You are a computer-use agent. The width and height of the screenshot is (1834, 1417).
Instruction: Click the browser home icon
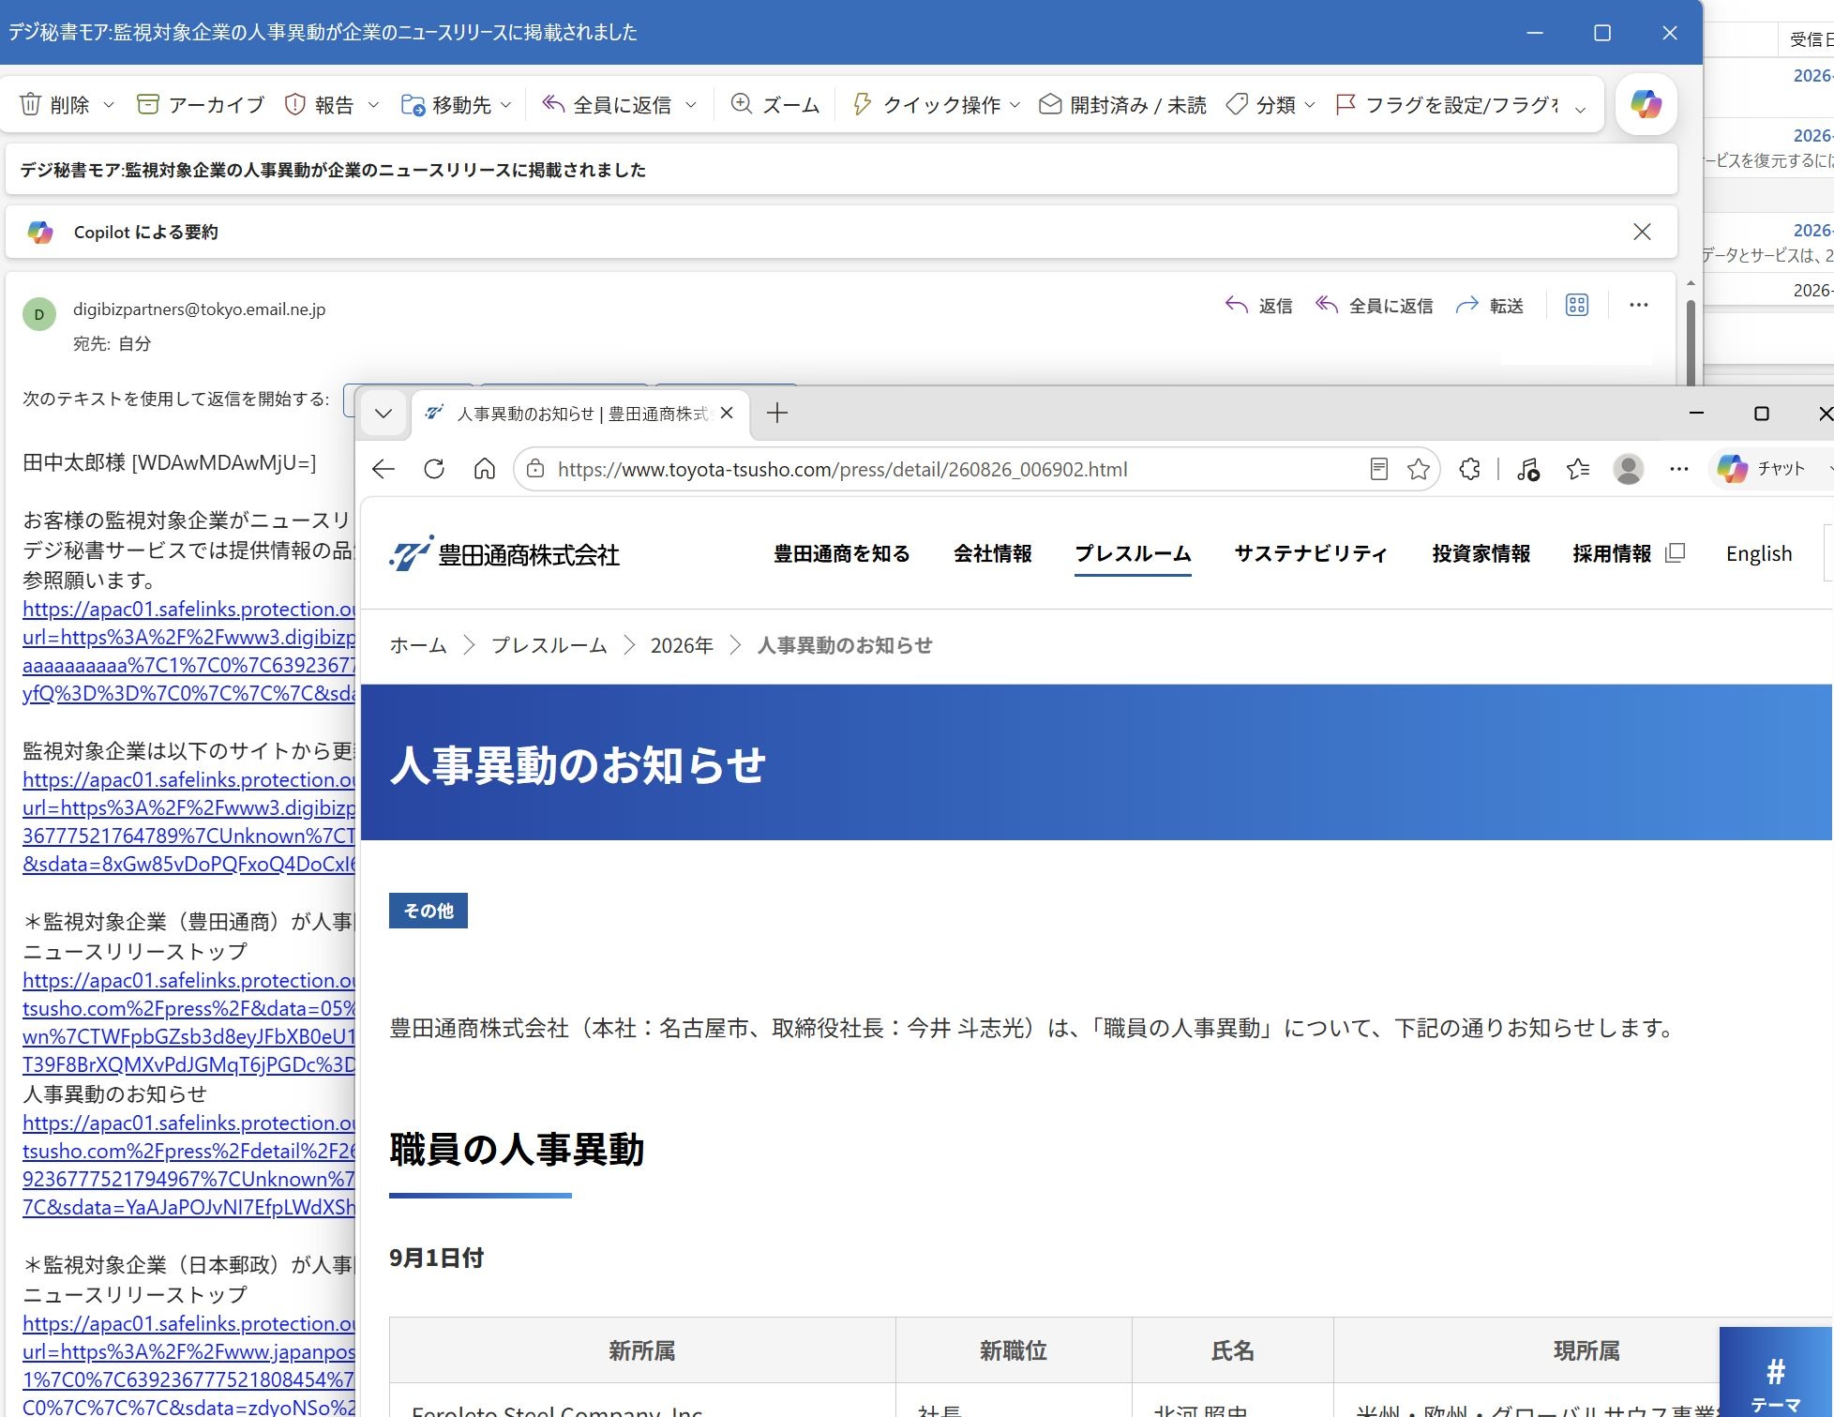click(485, 469)
